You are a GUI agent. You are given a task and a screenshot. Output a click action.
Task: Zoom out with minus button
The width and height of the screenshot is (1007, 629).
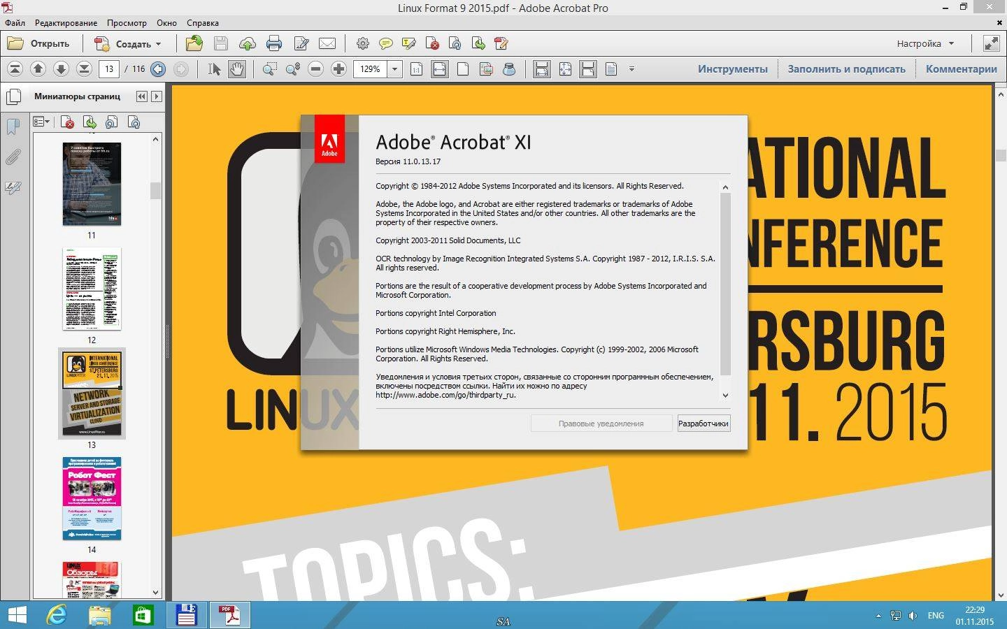point(316,68)
